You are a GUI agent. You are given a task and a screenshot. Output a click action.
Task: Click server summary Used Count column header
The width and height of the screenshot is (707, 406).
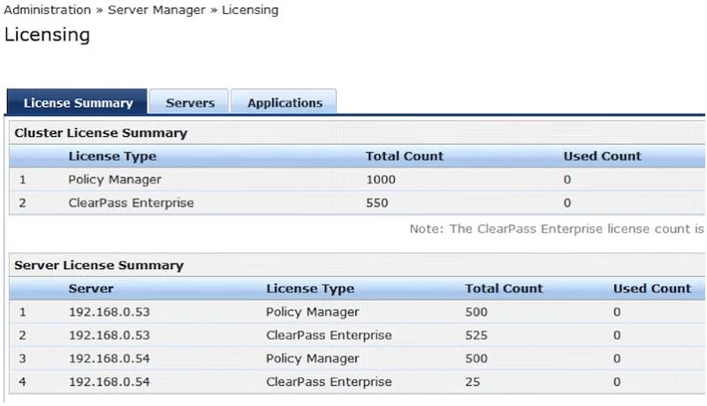click(x=652, y=289)
